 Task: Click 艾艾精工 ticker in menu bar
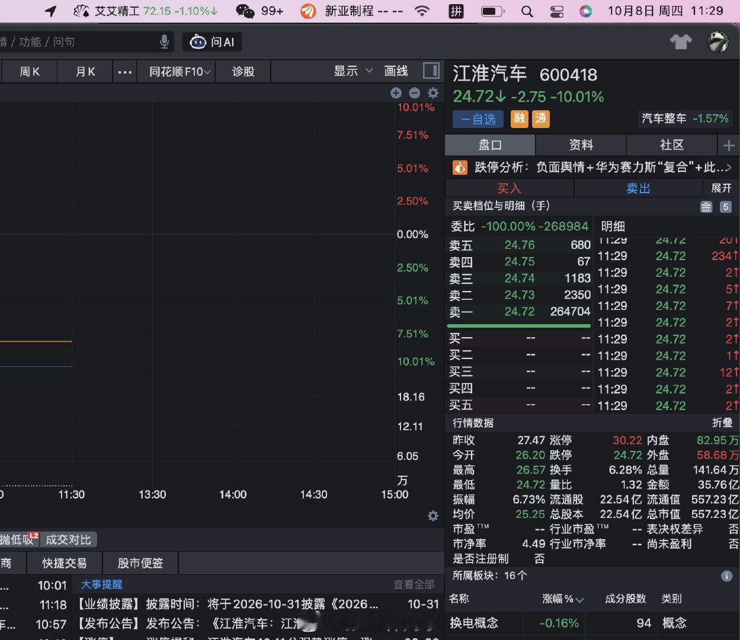point(145,11)
